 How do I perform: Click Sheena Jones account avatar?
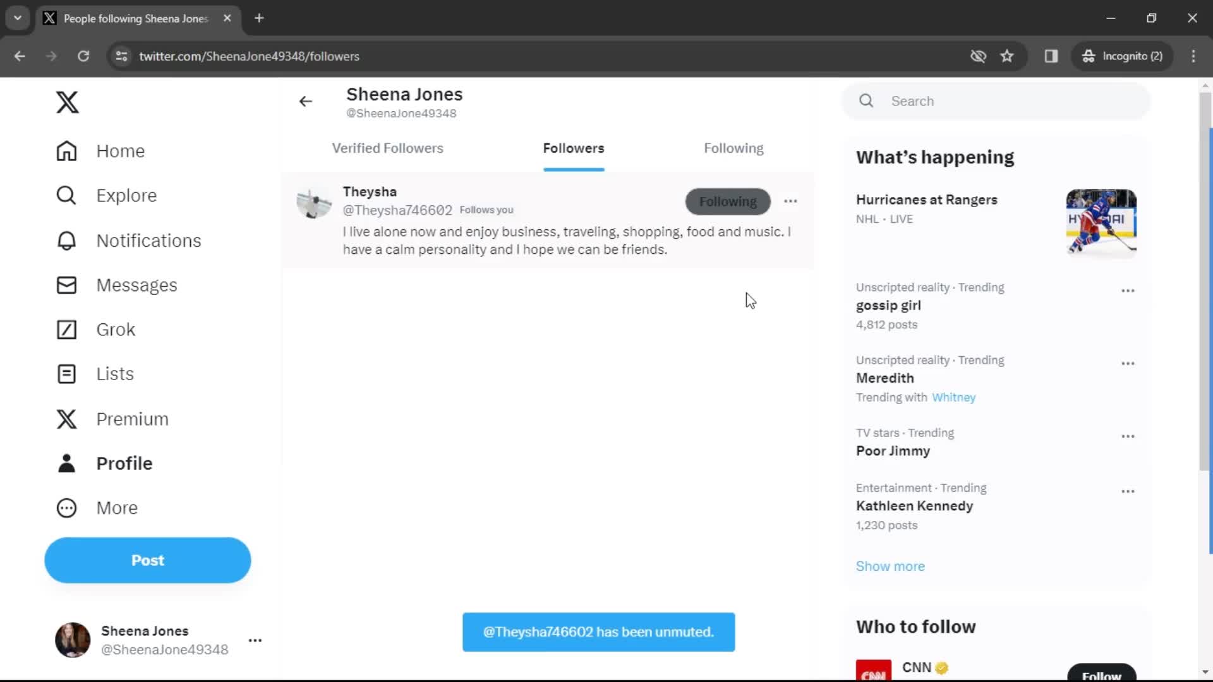click(73, 640)
